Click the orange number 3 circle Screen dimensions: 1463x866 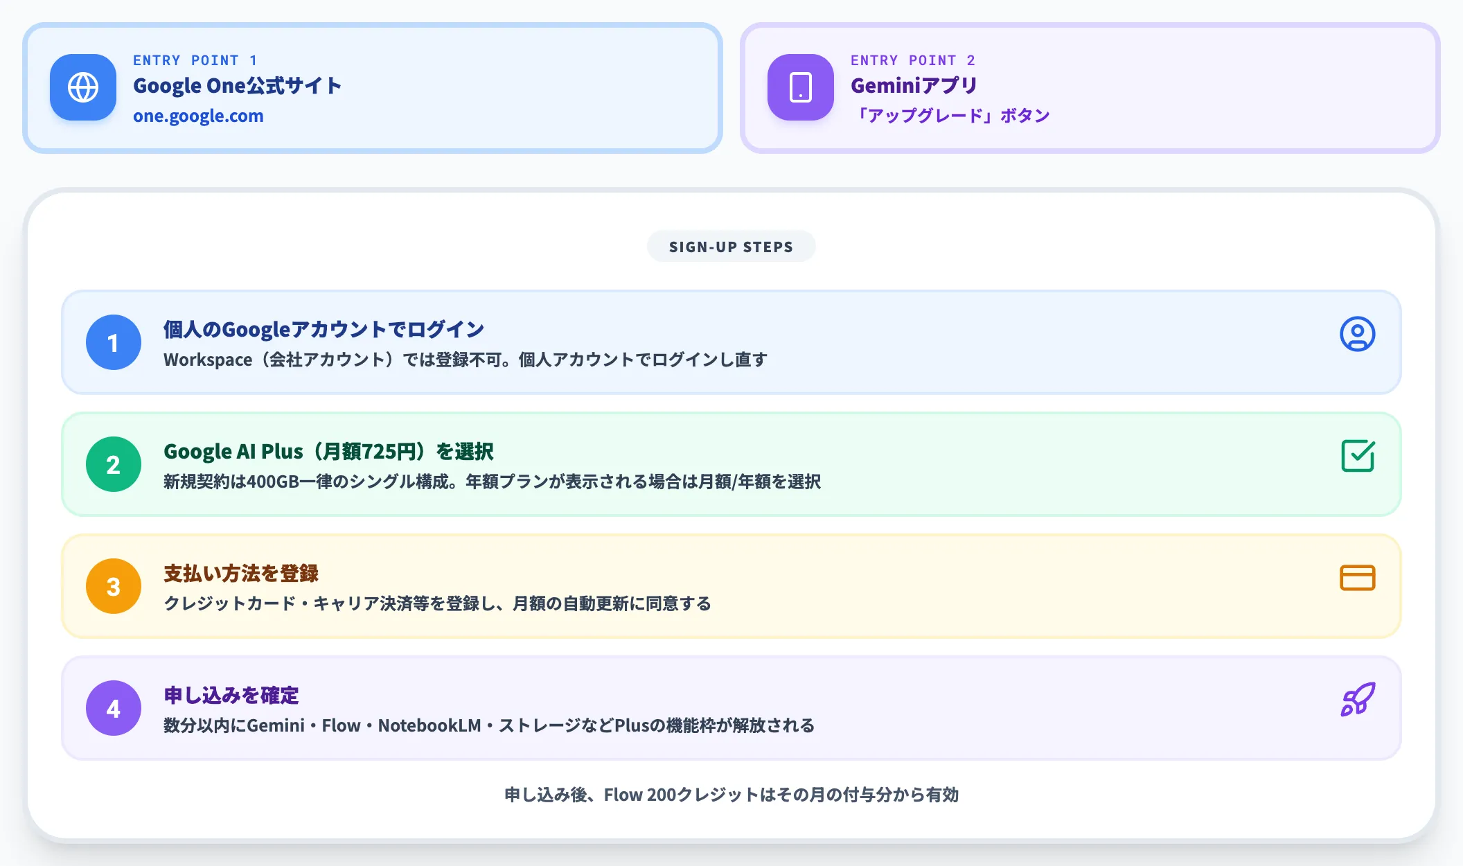[x=114, y=586]
